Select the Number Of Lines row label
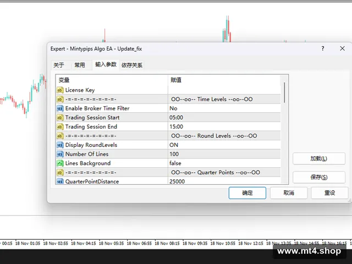 (87, 154)
